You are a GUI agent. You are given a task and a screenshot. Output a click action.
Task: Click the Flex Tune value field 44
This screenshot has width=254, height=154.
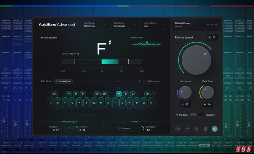tap(207, 105)
